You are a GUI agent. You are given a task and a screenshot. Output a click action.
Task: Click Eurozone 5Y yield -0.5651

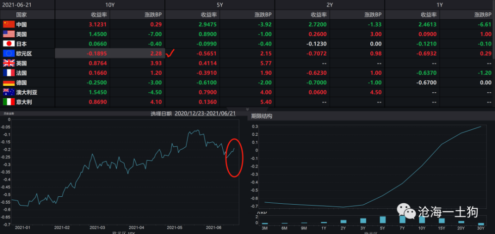206,54
